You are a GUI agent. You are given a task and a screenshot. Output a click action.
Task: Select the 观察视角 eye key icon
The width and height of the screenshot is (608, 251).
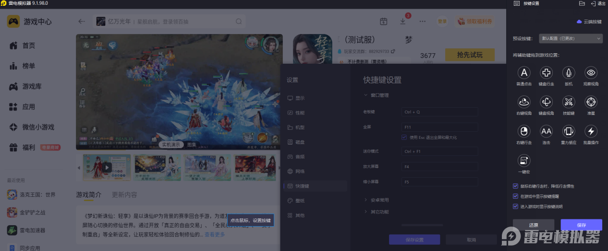pos(591,73)
